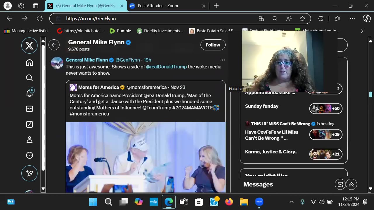
Task: Open the +29 listeners pill
Action: tap(326, 134)
